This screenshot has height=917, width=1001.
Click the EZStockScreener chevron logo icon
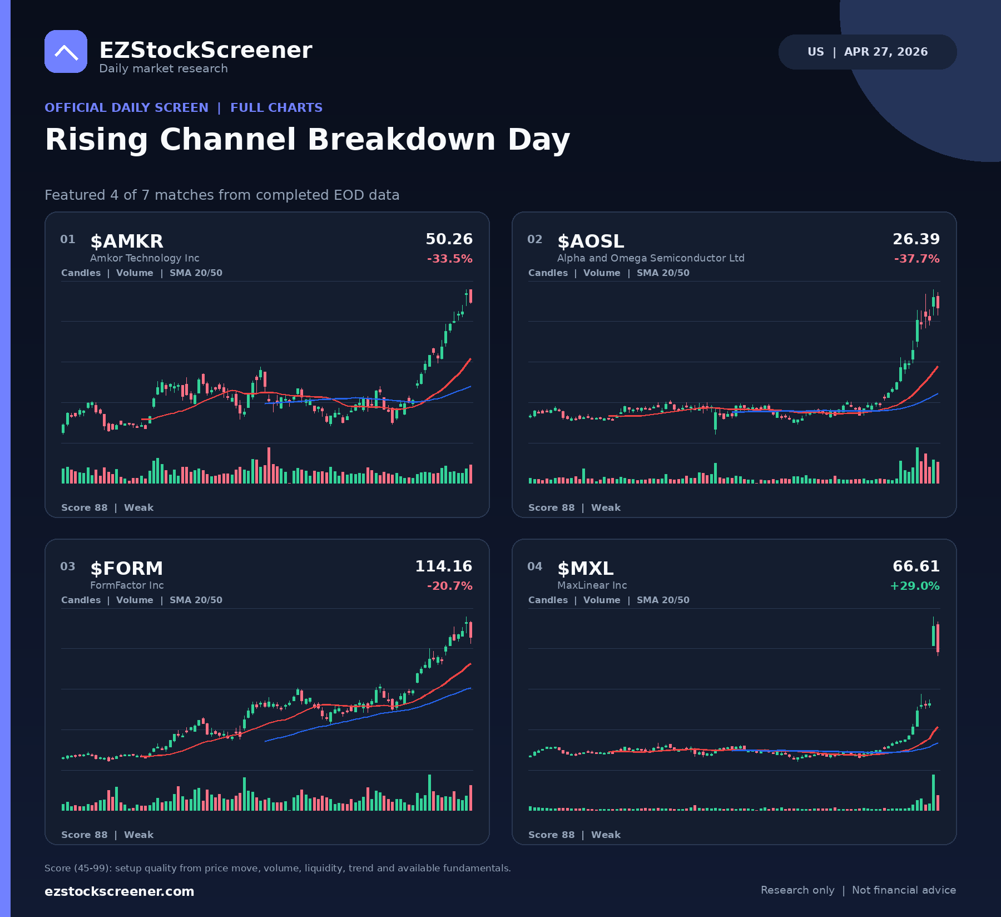coord(66,52)
